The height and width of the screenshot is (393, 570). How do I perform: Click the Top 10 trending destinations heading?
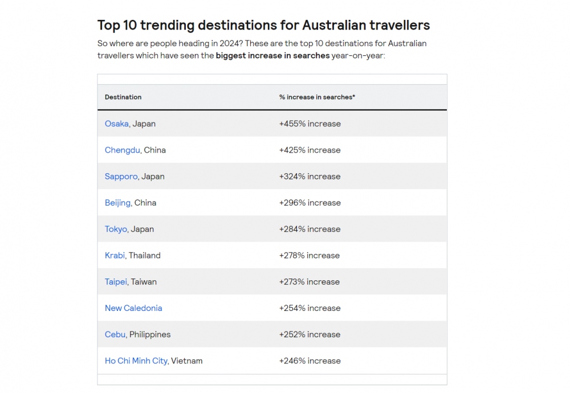(x=263, y=25)
